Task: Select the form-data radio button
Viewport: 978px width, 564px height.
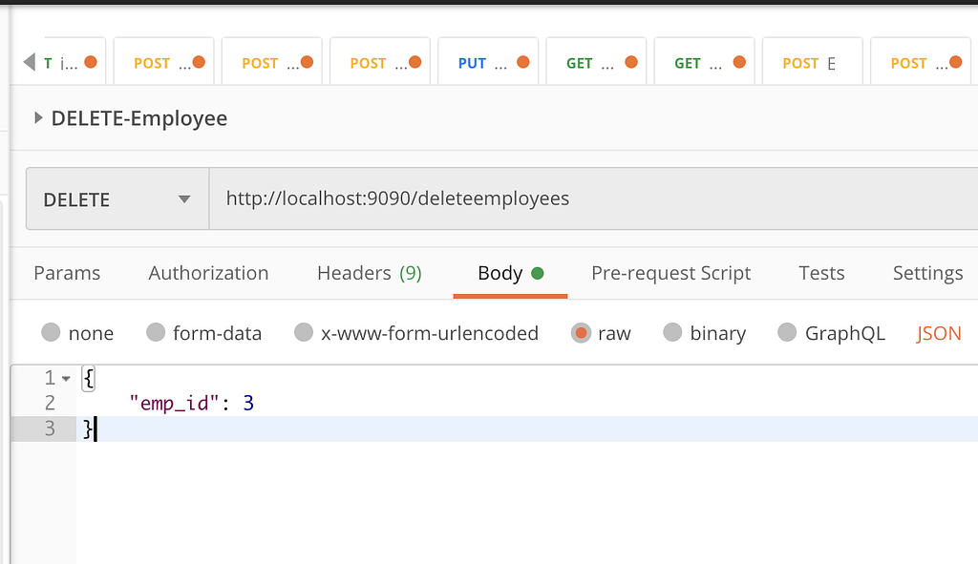Action: point(156,332)
